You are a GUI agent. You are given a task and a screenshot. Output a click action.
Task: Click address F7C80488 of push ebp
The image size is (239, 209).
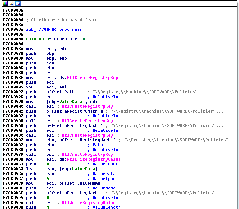pos(13,54)
